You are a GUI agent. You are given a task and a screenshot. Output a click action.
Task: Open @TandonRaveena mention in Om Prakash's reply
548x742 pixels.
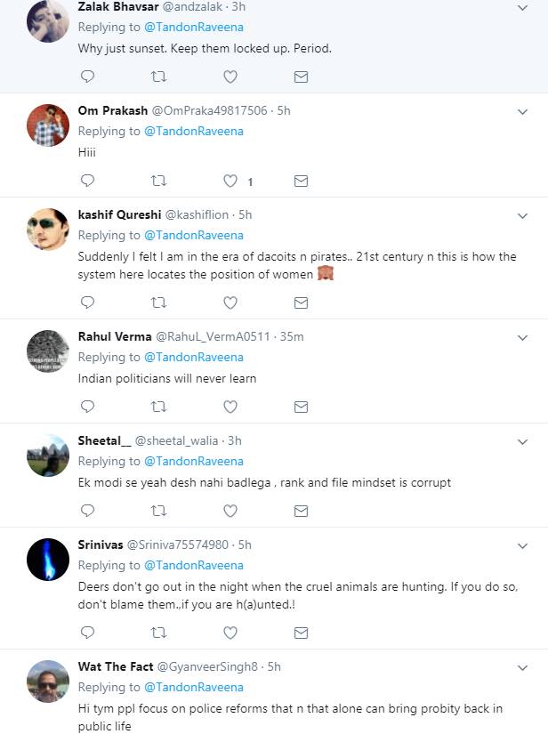coord(193,132)
